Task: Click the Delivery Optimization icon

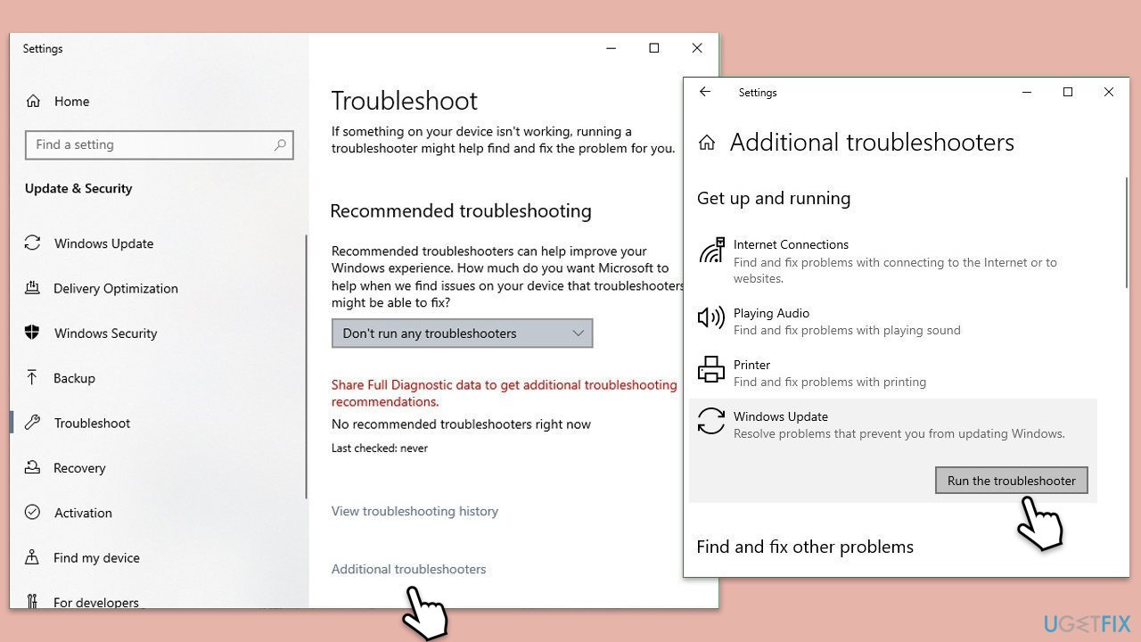Action: pyautogui.click(x=33, y=288)
